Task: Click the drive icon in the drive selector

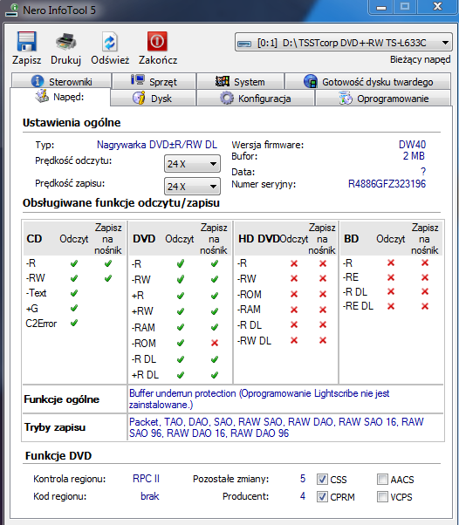Action: [244, 44]
